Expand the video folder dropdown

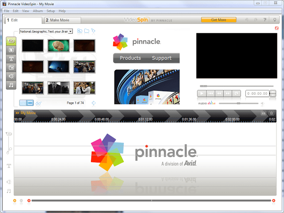71,31
